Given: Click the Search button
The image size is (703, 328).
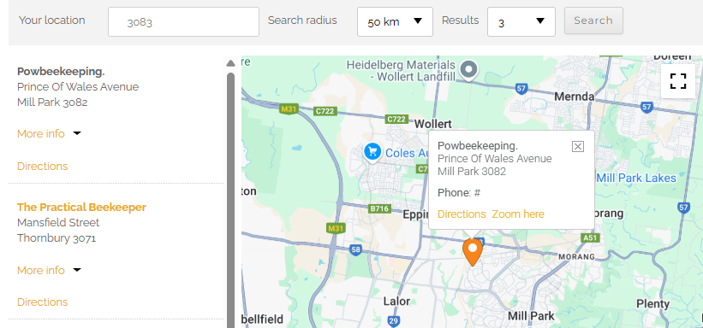Looking at the screenshot, I should tap(593, 20).
